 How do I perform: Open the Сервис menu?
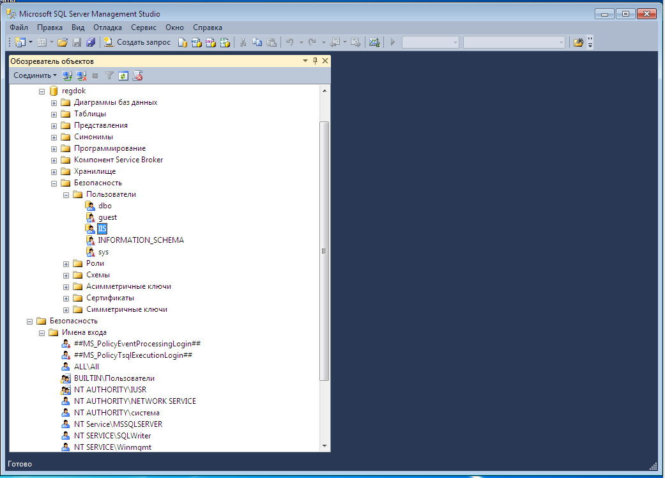144,27
